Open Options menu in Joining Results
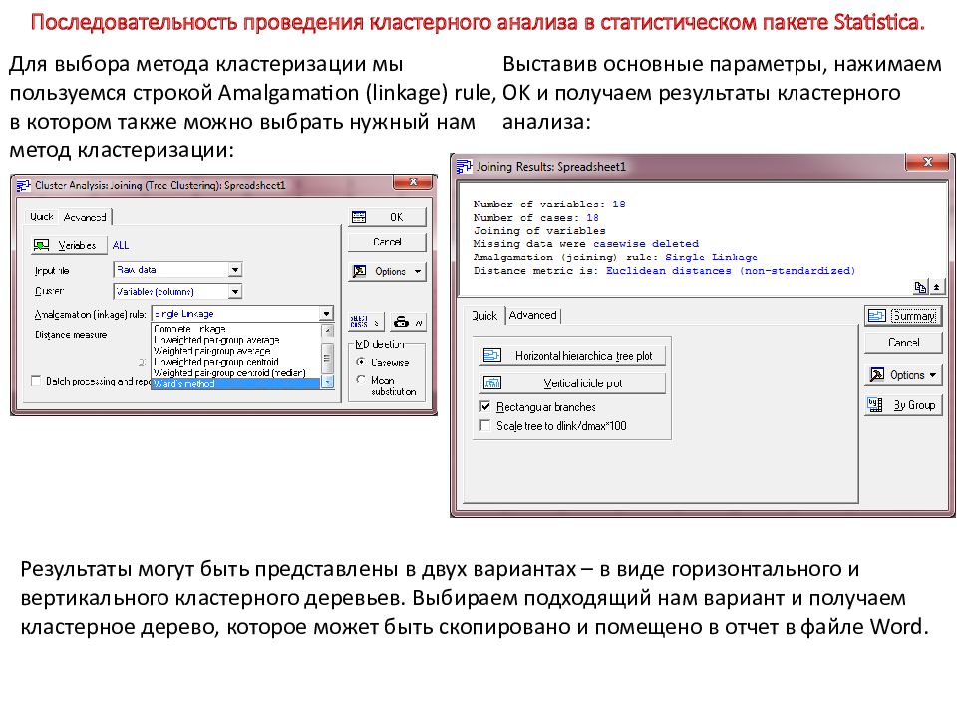 pos(903,375)
